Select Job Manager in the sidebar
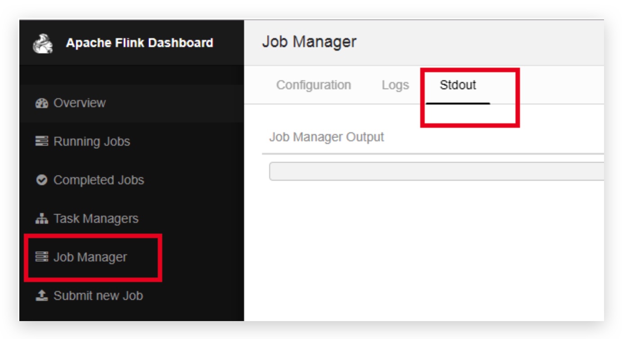This screenshot has height=339, width=622. [90, 257]
